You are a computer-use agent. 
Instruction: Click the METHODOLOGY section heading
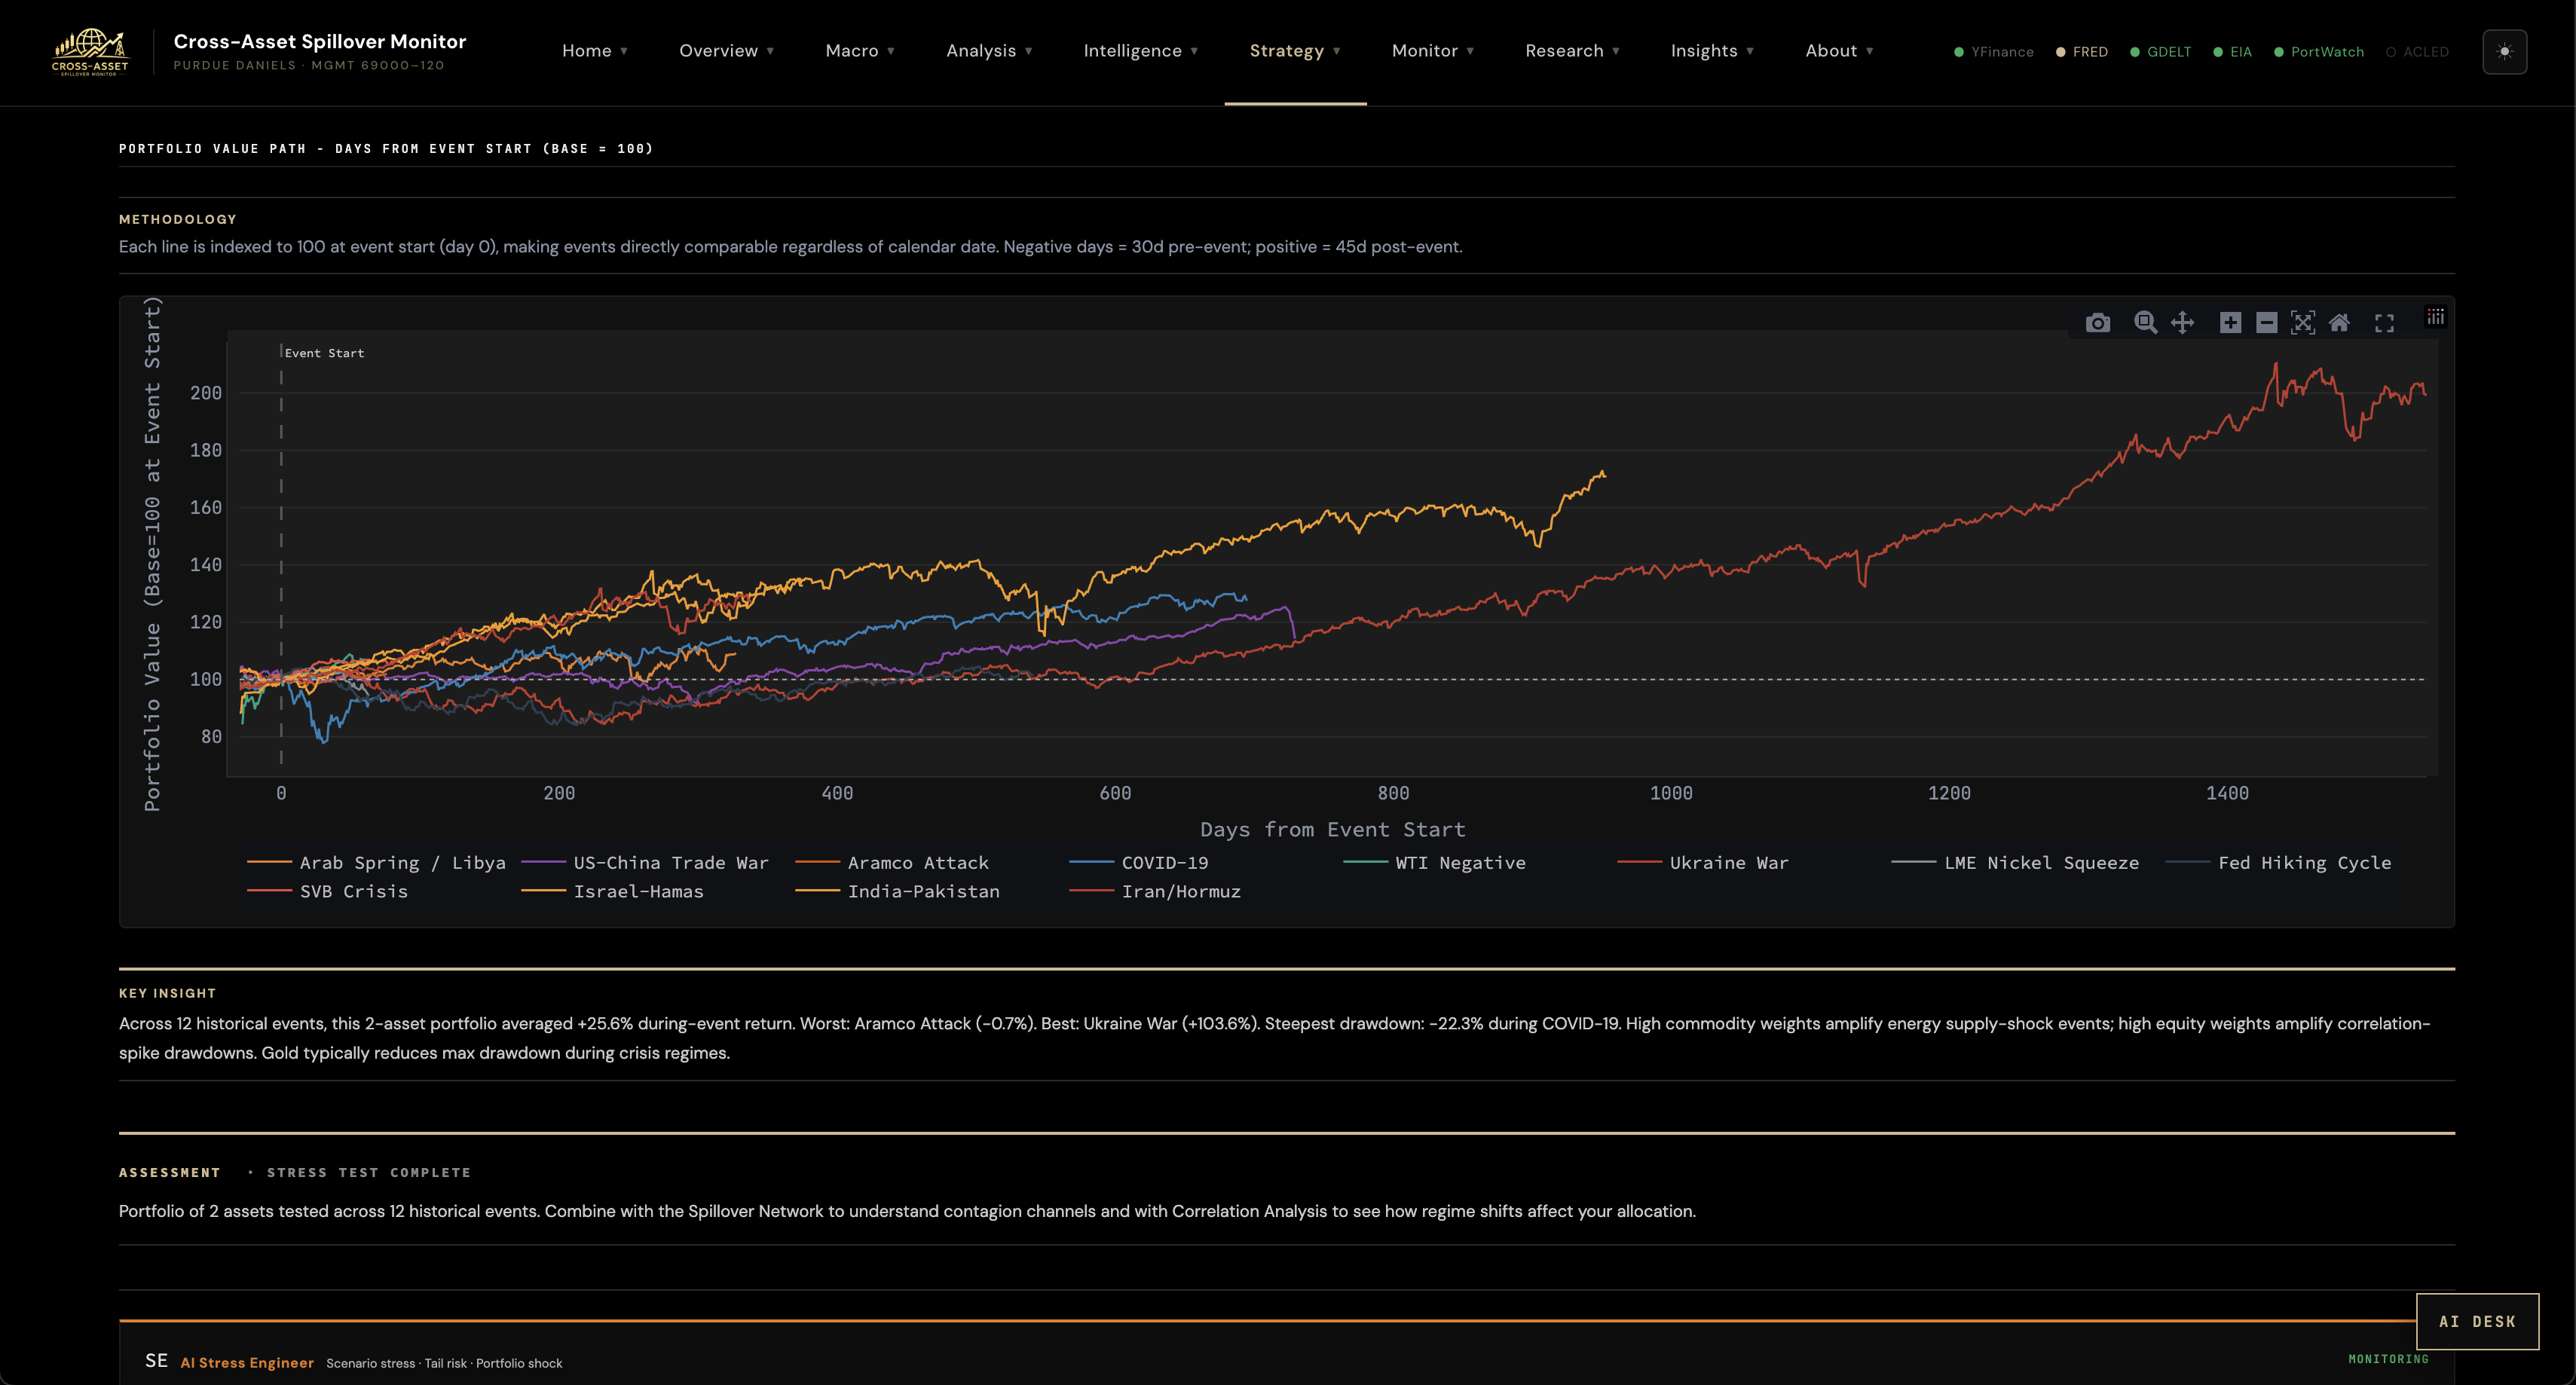click(x=178, y=219)
